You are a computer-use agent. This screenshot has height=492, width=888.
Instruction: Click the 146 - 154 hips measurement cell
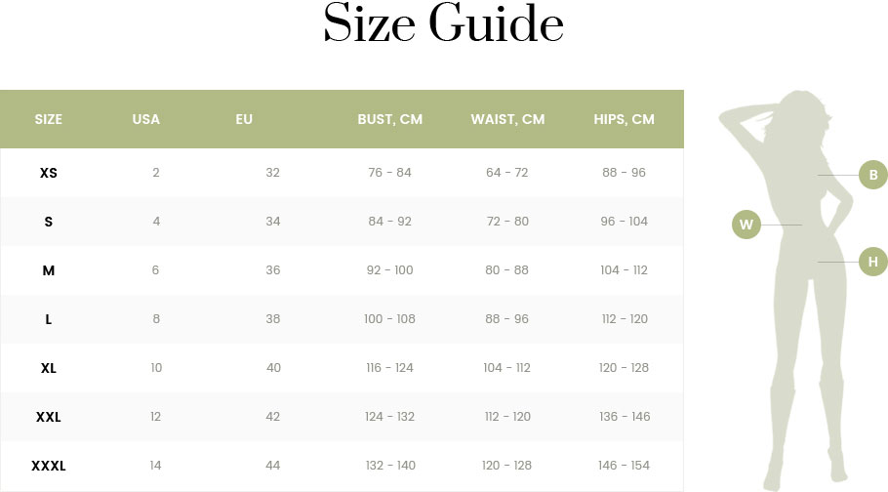click(x=625, y=466)
